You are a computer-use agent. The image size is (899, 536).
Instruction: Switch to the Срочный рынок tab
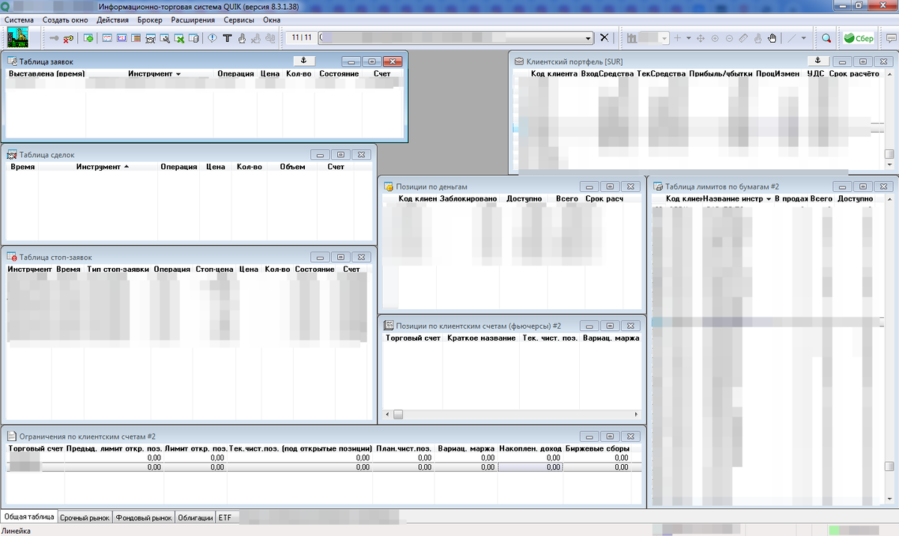tap(85, 517)
